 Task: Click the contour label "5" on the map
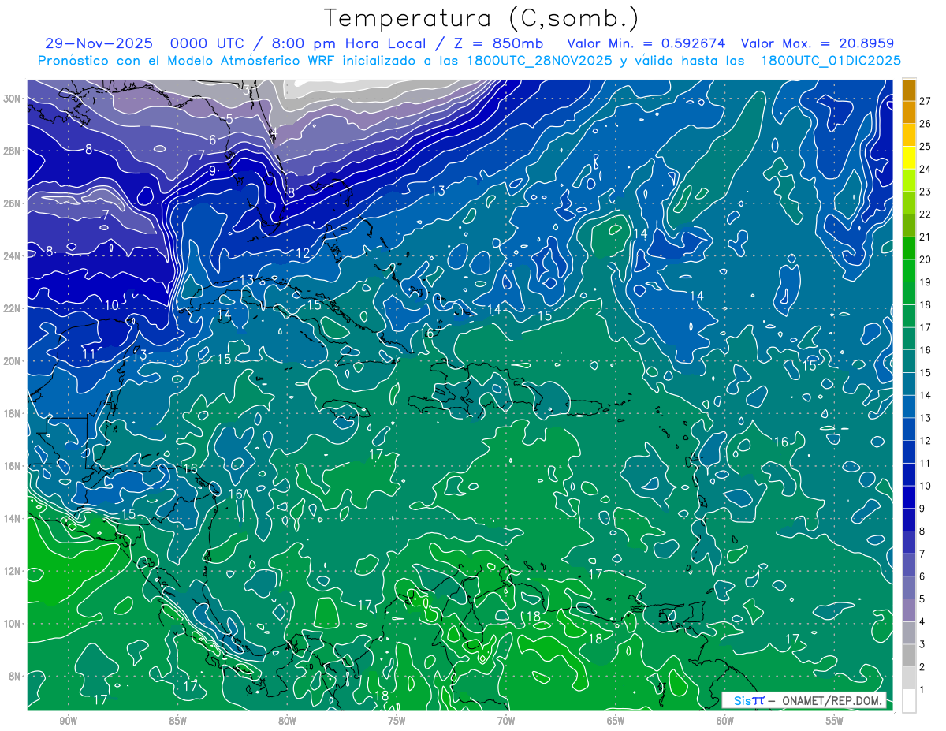pyautogui.click(x=229, y=119)
